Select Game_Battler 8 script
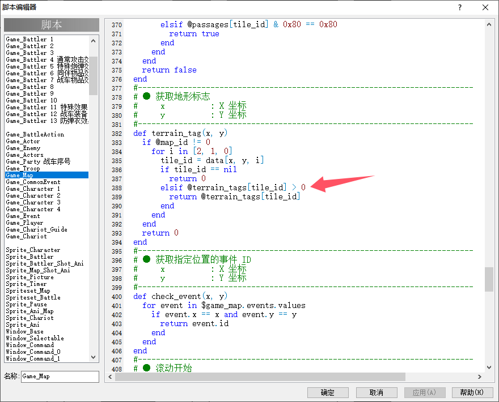 [x=29, y=87]
